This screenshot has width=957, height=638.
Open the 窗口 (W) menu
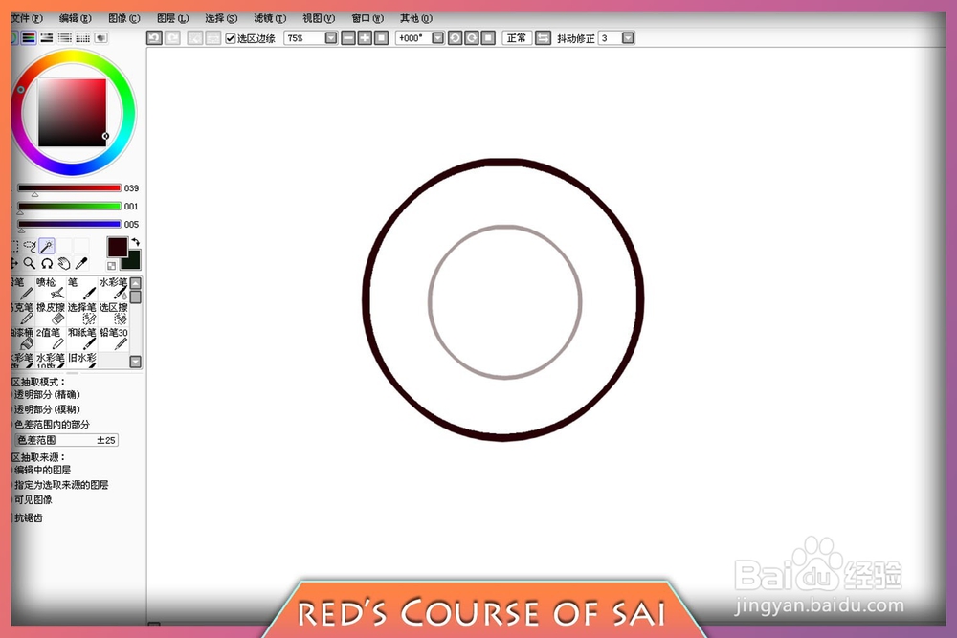tap(367, 18)
